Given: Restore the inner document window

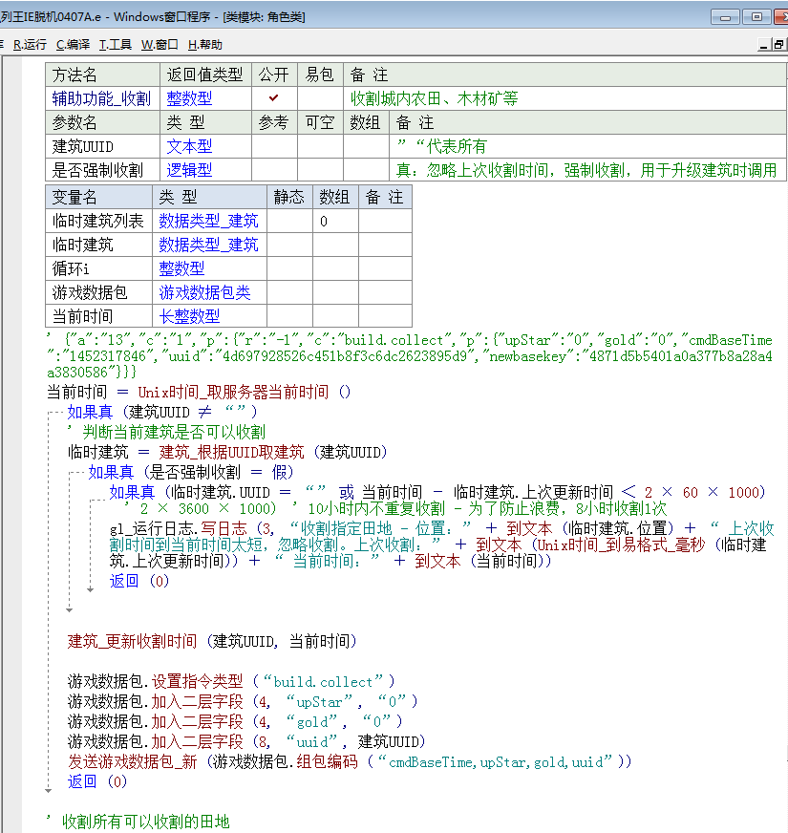Looking at the screenshot, I should (778, 44).
